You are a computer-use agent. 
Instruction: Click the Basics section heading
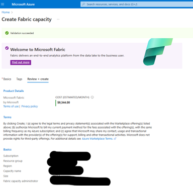tap(8, 149)
